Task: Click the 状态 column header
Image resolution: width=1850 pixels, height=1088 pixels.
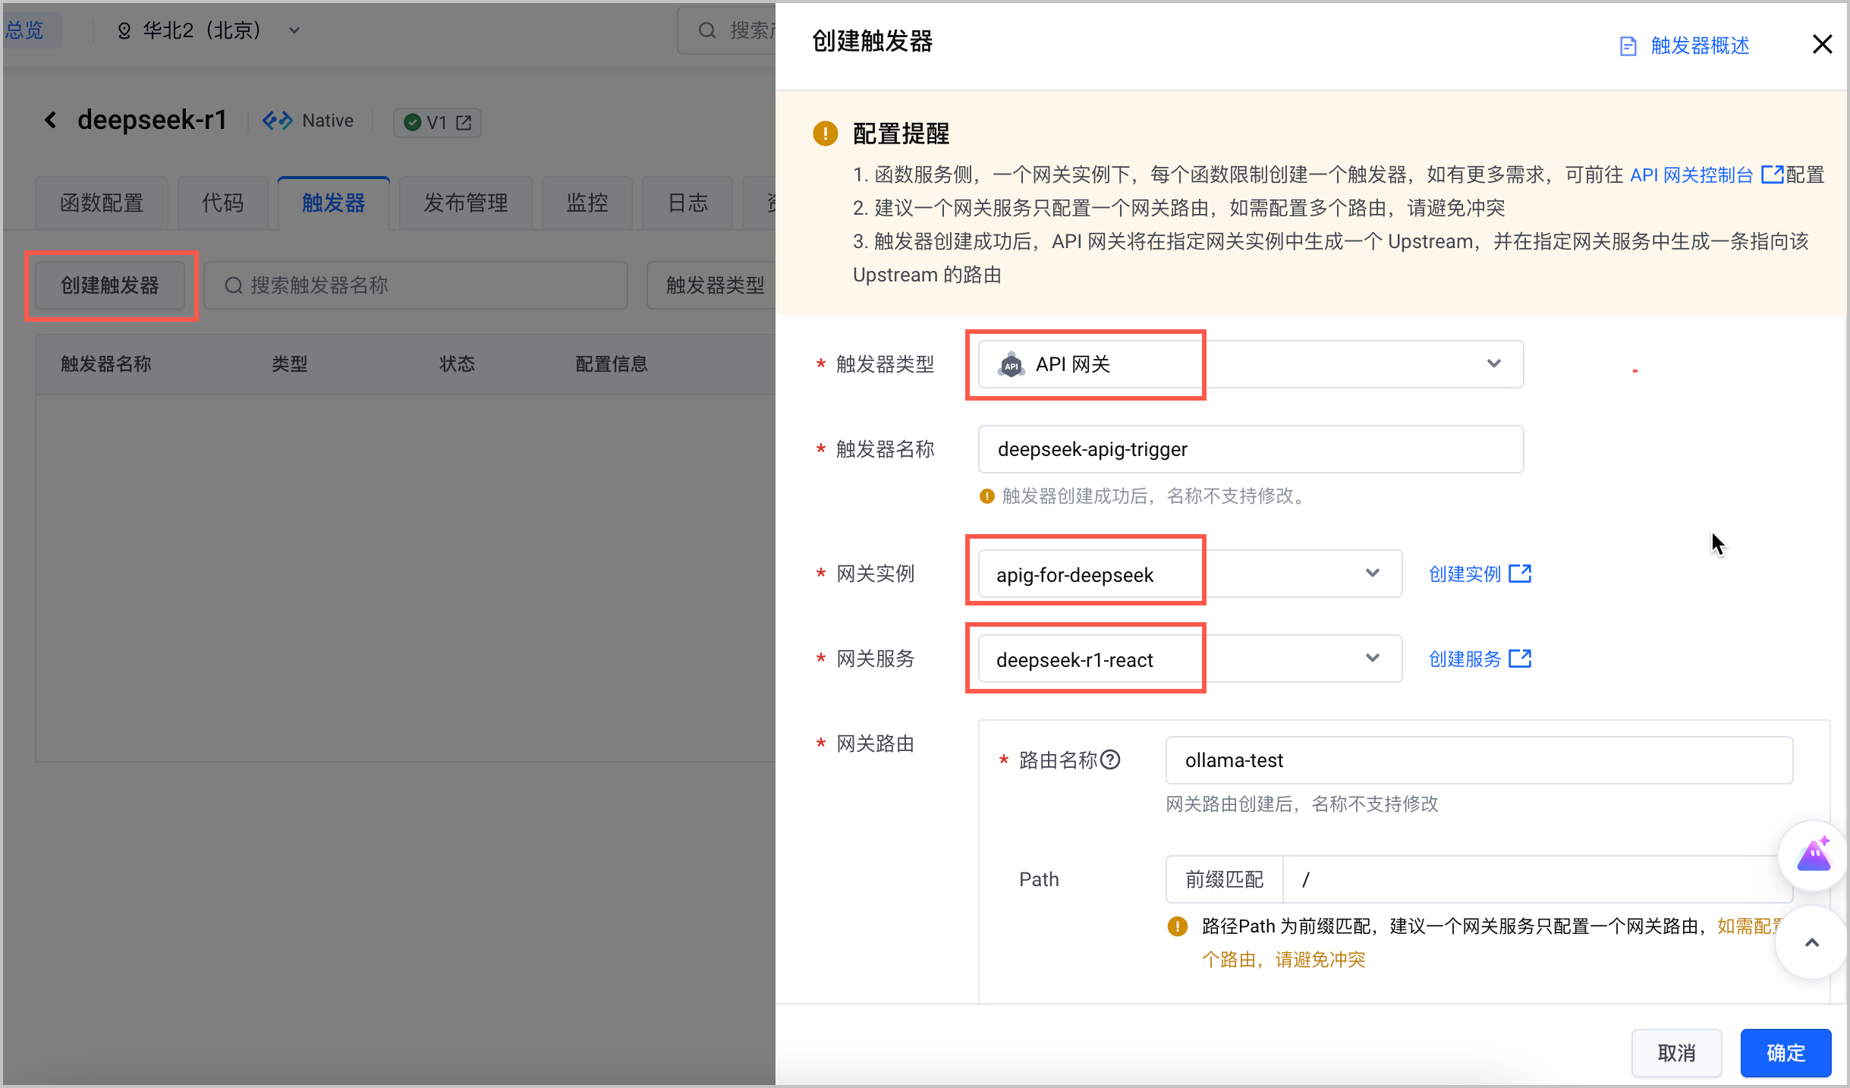Action: pos(458,364)
